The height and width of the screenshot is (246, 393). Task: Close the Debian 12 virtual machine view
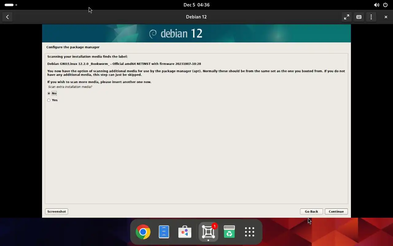[x=386, y=17]
